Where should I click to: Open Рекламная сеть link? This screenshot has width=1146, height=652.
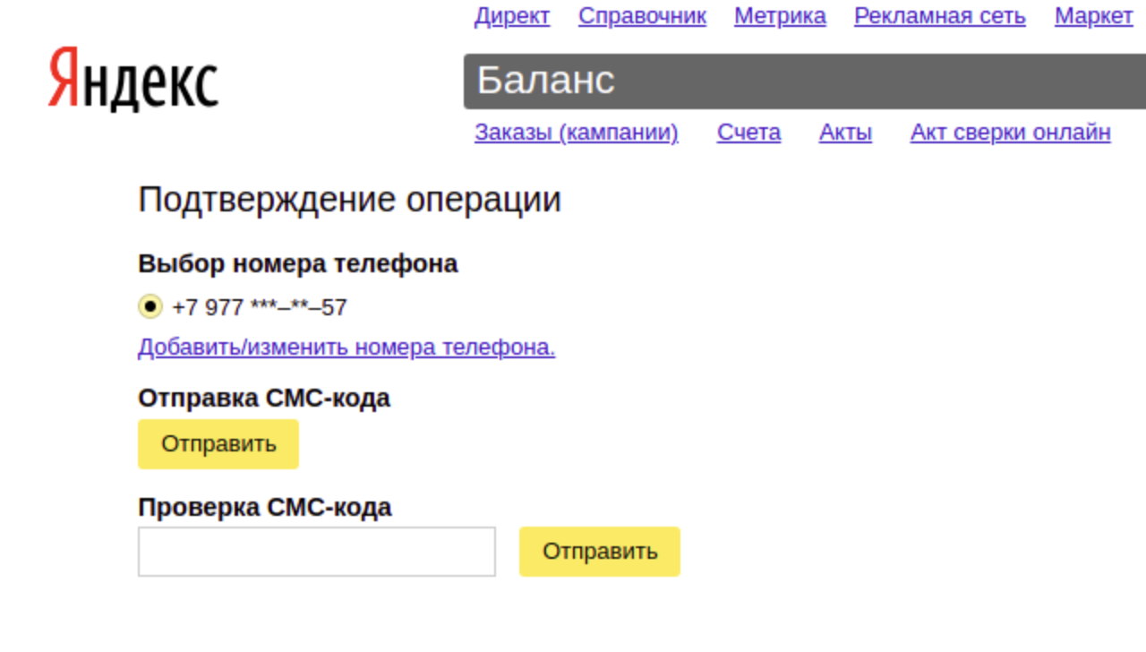940,16
